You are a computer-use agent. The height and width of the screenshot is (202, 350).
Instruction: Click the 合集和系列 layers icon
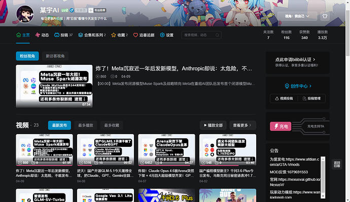81,35
